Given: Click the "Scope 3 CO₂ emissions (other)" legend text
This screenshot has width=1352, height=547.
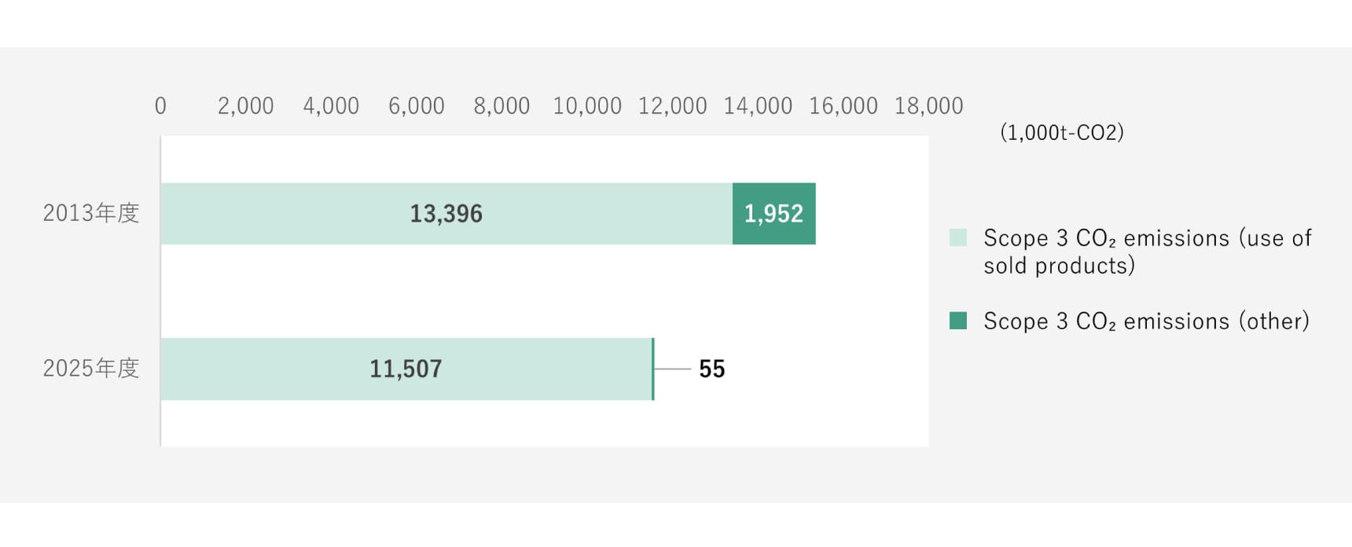Looking at the screenshot, I should click(1146, 321).
